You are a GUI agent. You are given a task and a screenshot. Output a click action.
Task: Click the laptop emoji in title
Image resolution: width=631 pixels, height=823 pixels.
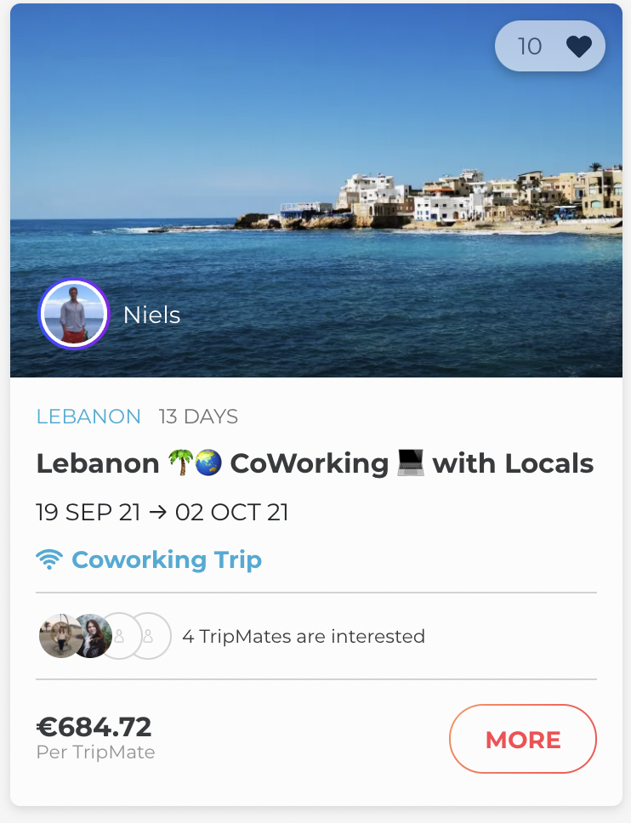click(411, 463)
